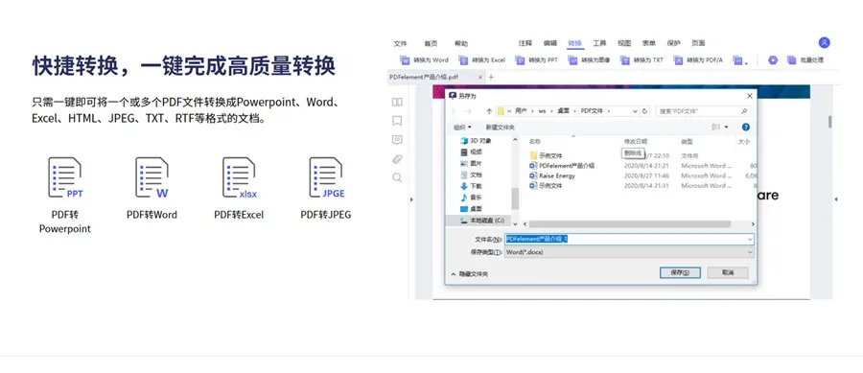The height and width of the screenshot is (373, 863).
Task: Select 文档 in navigation pane
Action: click(x=471, y=175)
